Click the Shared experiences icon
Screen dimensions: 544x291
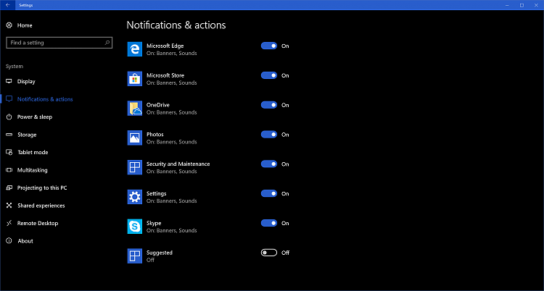[9, 206]
